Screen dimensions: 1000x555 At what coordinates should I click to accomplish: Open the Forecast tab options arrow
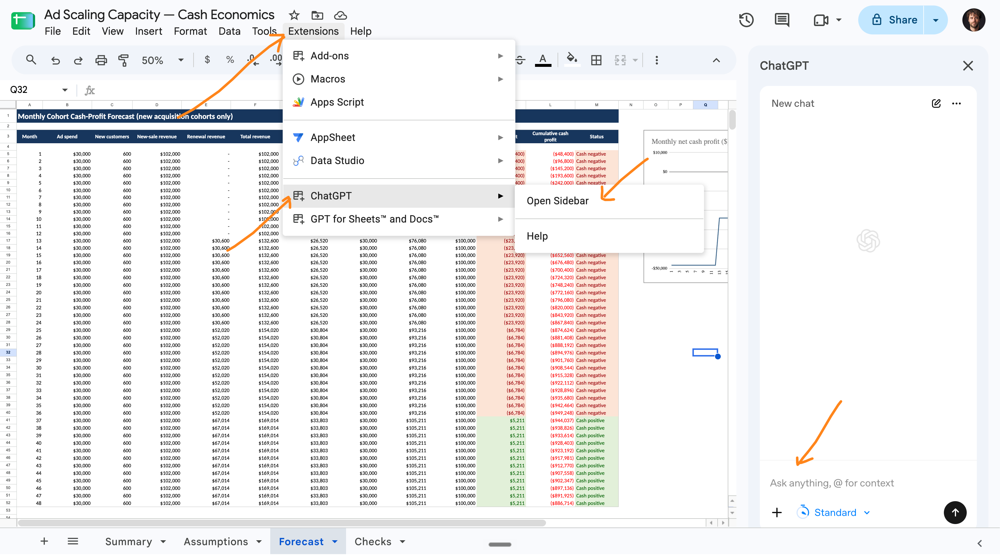(x=334, y=541)
